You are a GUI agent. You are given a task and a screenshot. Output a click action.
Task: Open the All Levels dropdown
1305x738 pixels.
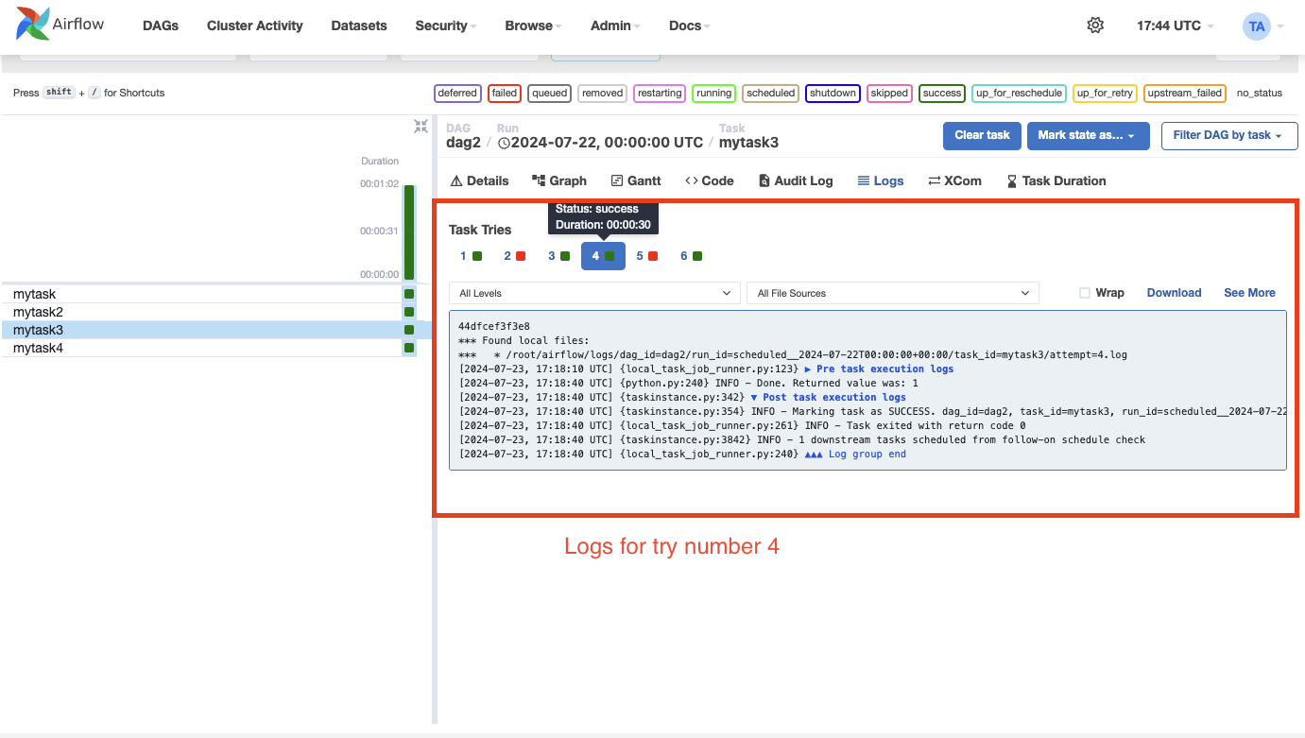tap(593, 293)
